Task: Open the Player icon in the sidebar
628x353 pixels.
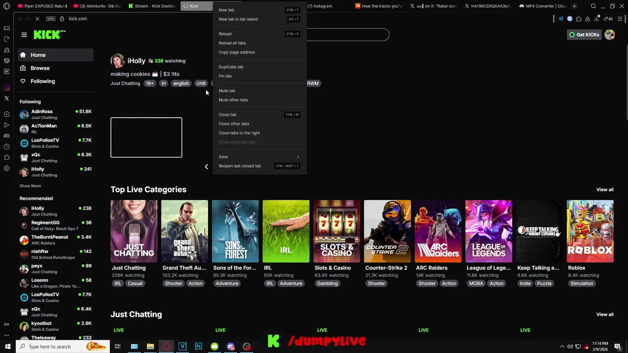Action: click(6, 114)
